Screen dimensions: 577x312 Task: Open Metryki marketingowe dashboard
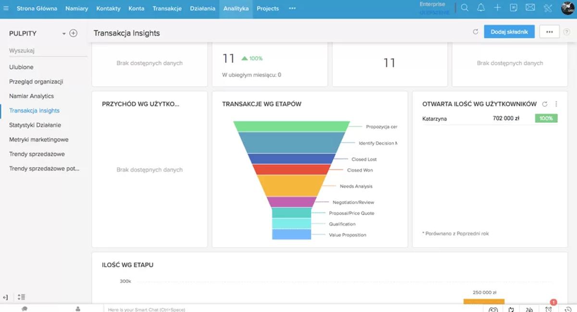tap(38, 139)
